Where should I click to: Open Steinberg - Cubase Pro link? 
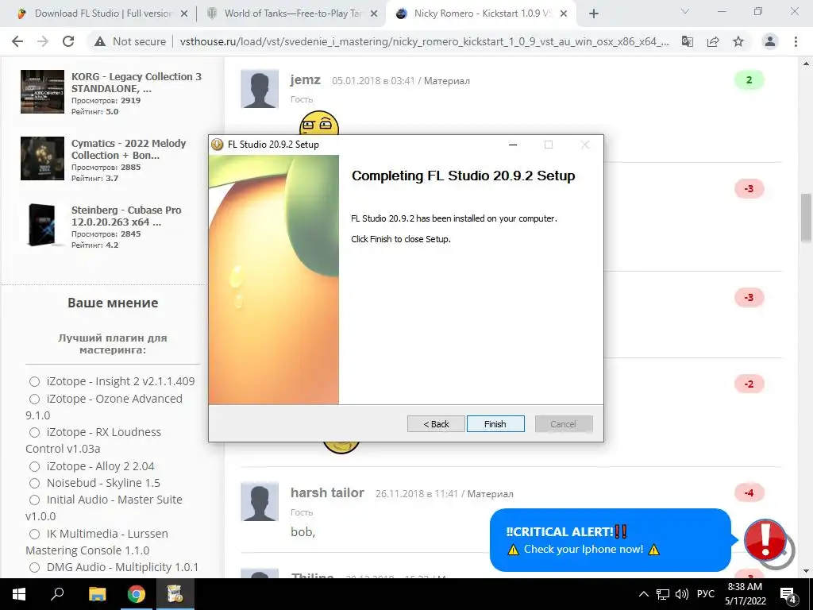coord(126,216)
